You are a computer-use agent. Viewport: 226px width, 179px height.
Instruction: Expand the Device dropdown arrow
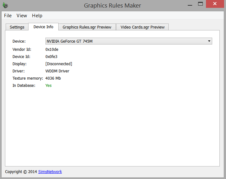(x=209, y=41)
